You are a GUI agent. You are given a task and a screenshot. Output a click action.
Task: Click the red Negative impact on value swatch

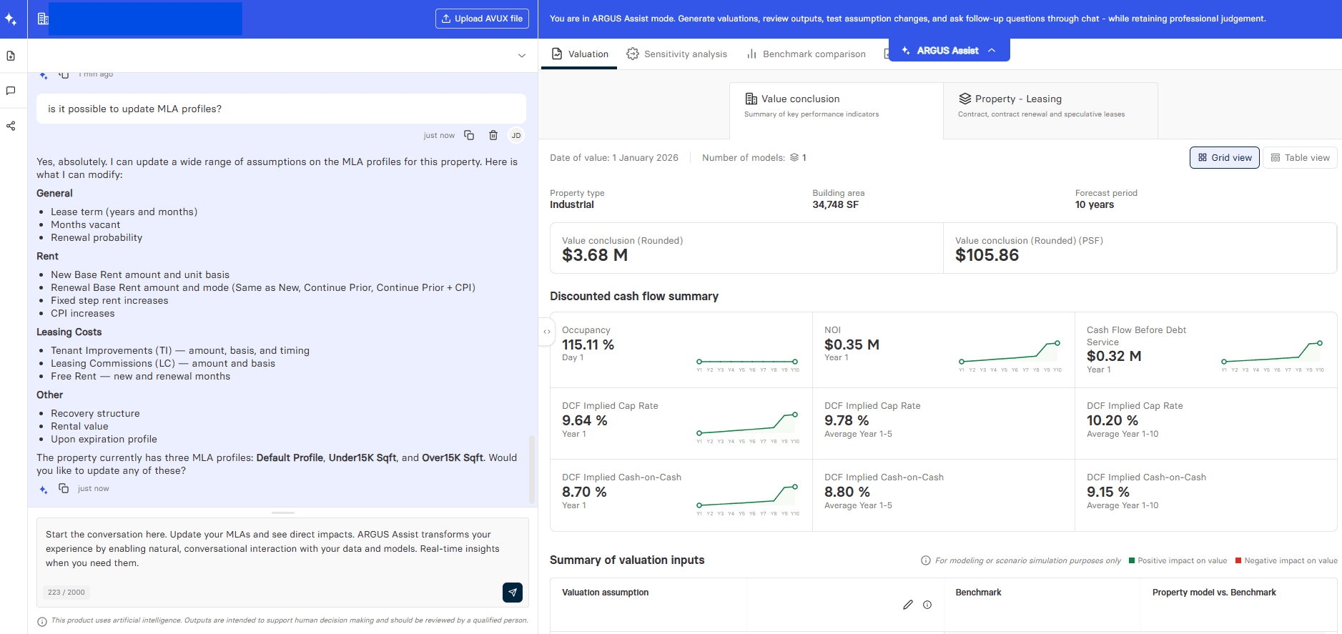1238,560
